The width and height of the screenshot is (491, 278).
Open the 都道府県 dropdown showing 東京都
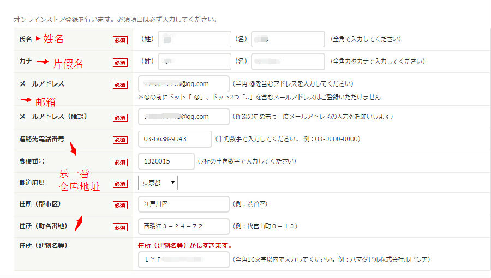coord(158,183)
